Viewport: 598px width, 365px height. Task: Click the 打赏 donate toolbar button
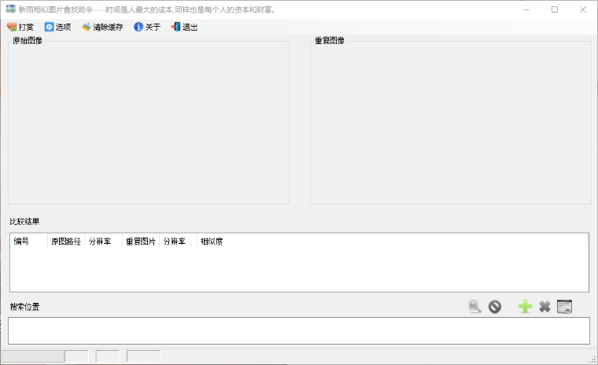(x=20, y=27)
